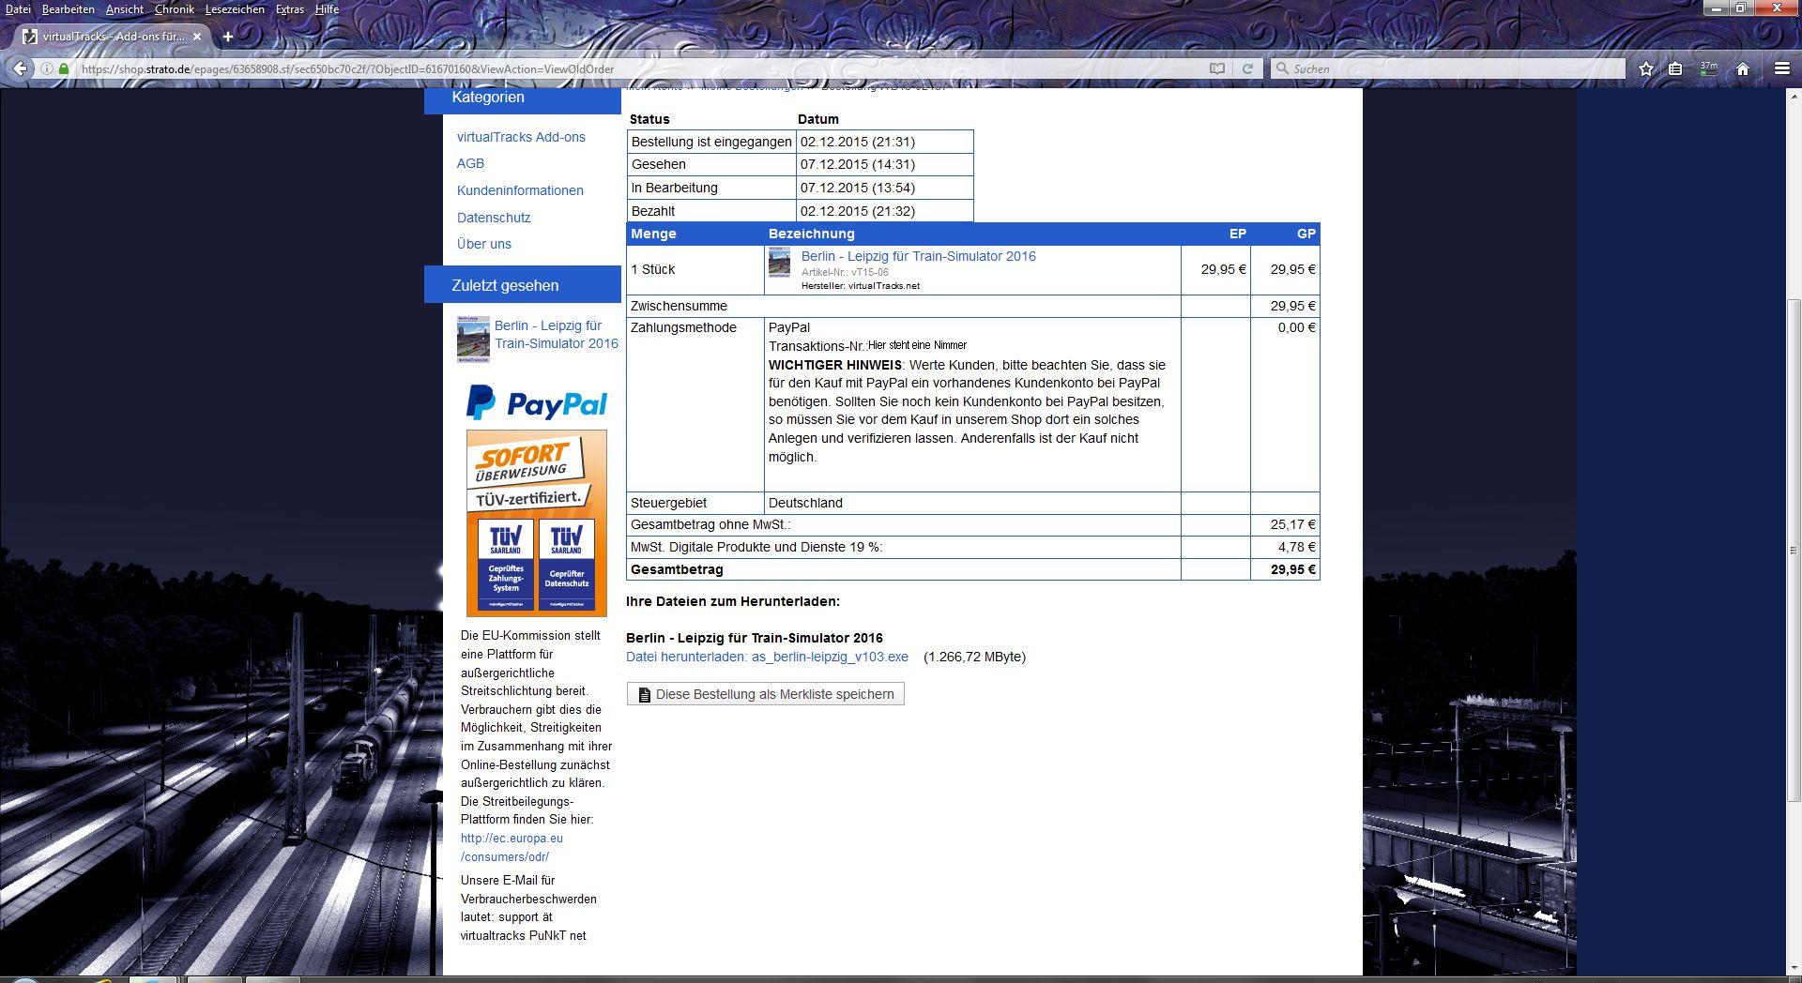The width and height of the screenshot is (1802, 983).
Task: Reload the page with the refresh icon
Action: [1247, 68]
